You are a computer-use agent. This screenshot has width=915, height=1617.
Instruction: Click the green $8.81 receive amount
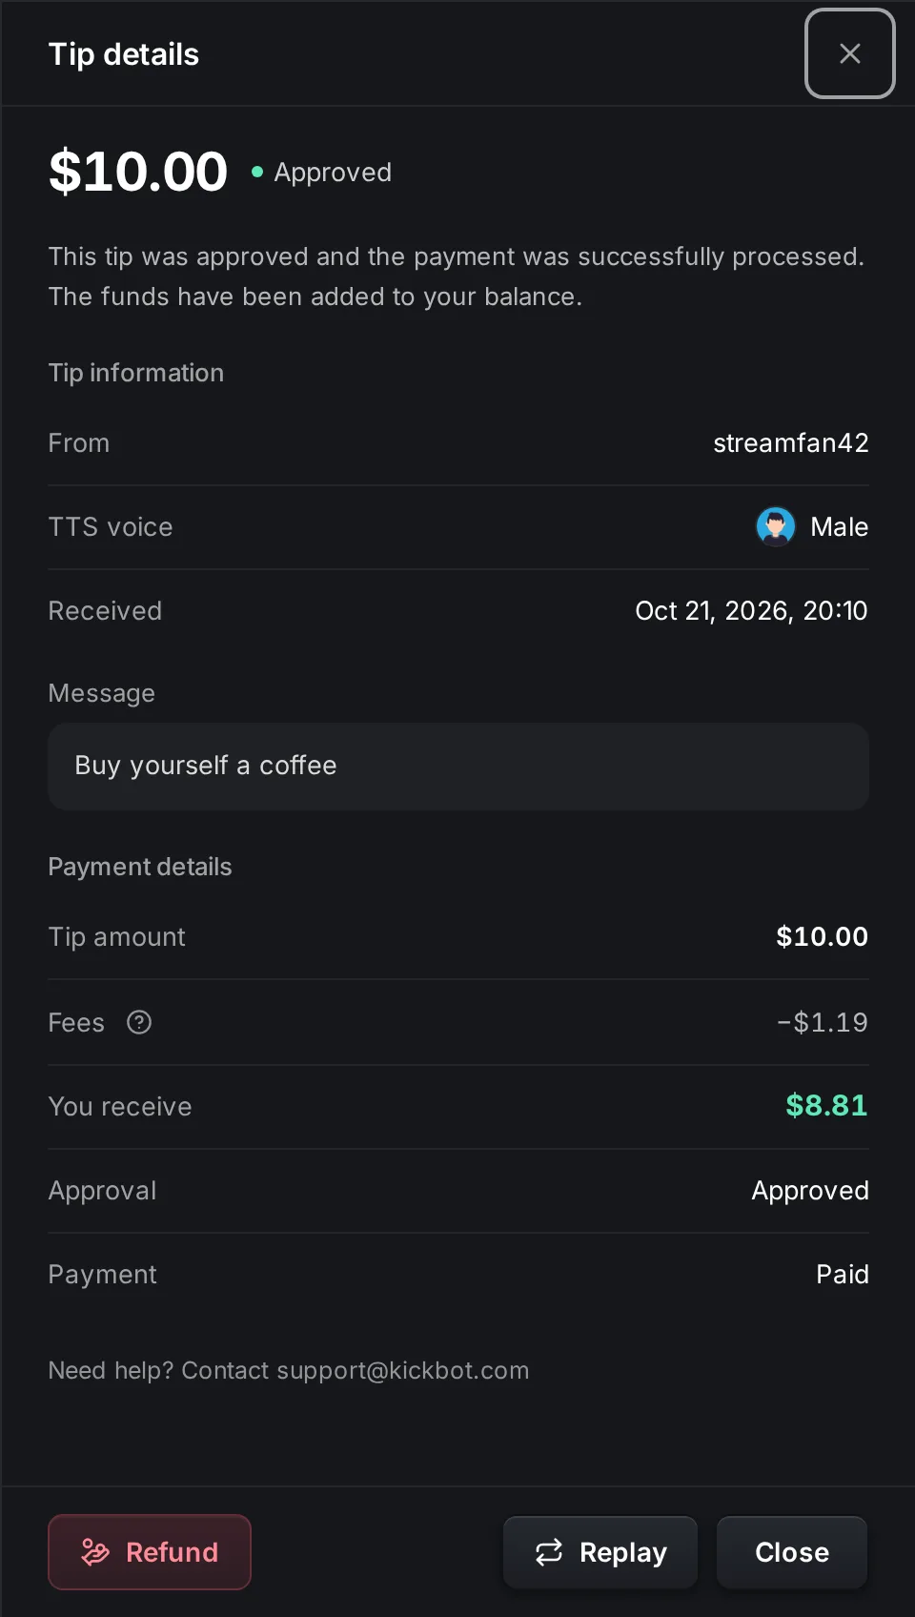pyautogui.click(x=826, y=1105)
